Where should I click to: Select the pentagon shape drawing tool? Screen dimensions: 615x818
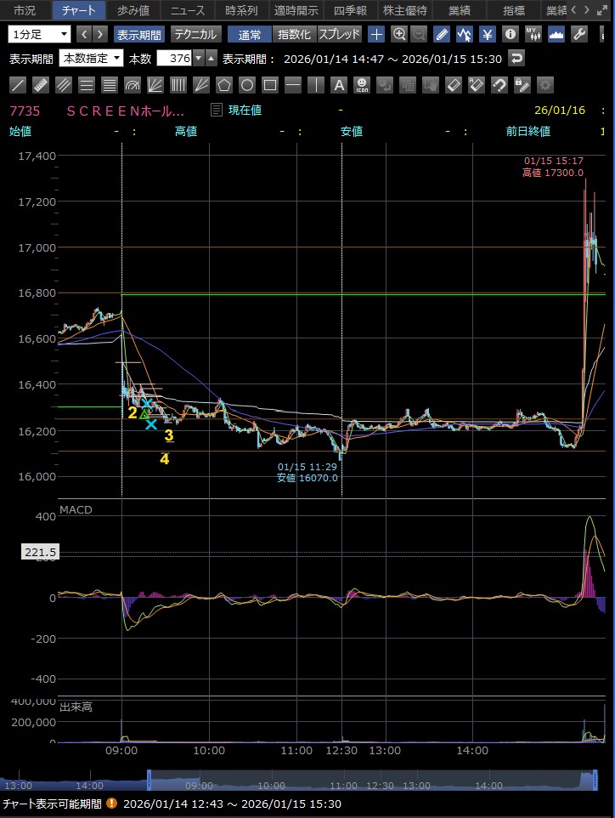click(224, 85)
